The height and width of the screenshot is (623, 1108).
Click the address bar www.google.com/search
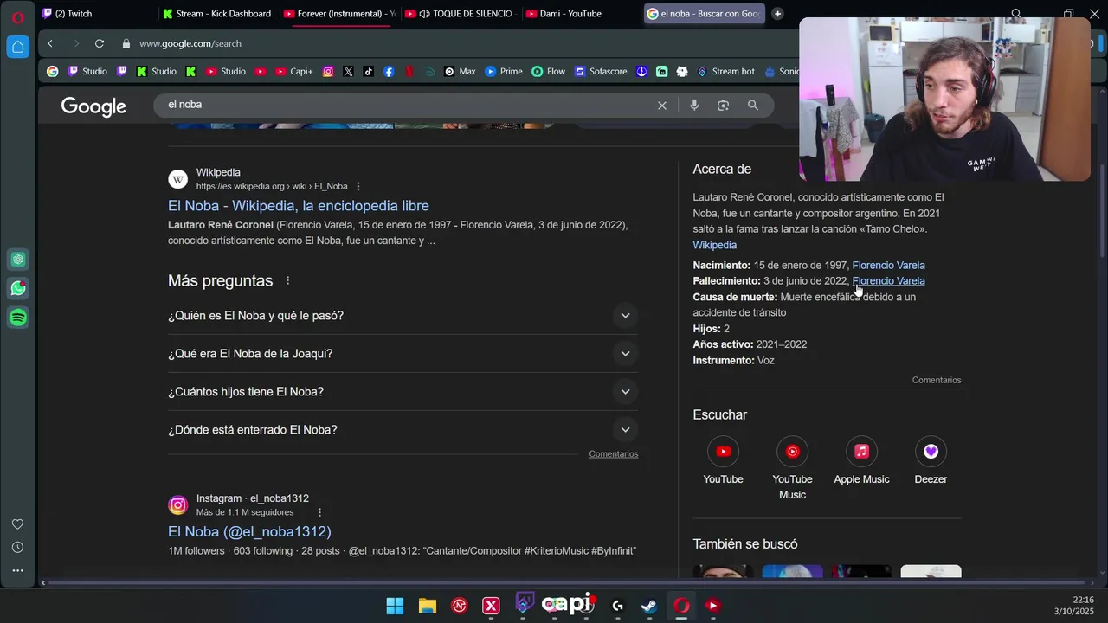190,43
